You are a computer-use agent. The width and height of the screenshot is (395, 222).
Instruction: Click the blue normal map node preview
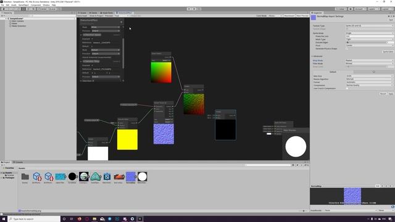tap(164, 134)
